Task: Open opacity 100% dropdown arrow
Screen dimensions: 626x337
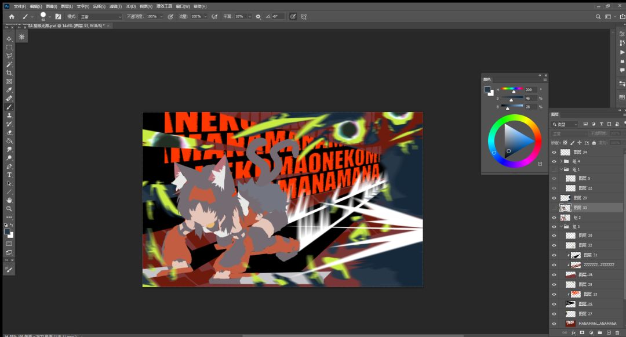Action: pyautogui.click(x=161, y=17)
